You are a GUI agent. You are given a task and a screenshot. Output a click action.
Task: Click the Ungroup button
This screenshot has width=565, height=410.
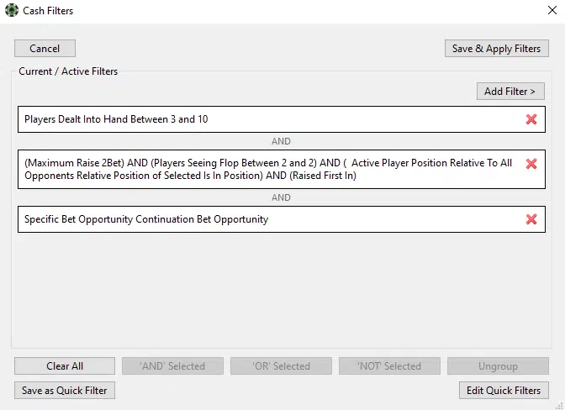click(x=498, y=365)
